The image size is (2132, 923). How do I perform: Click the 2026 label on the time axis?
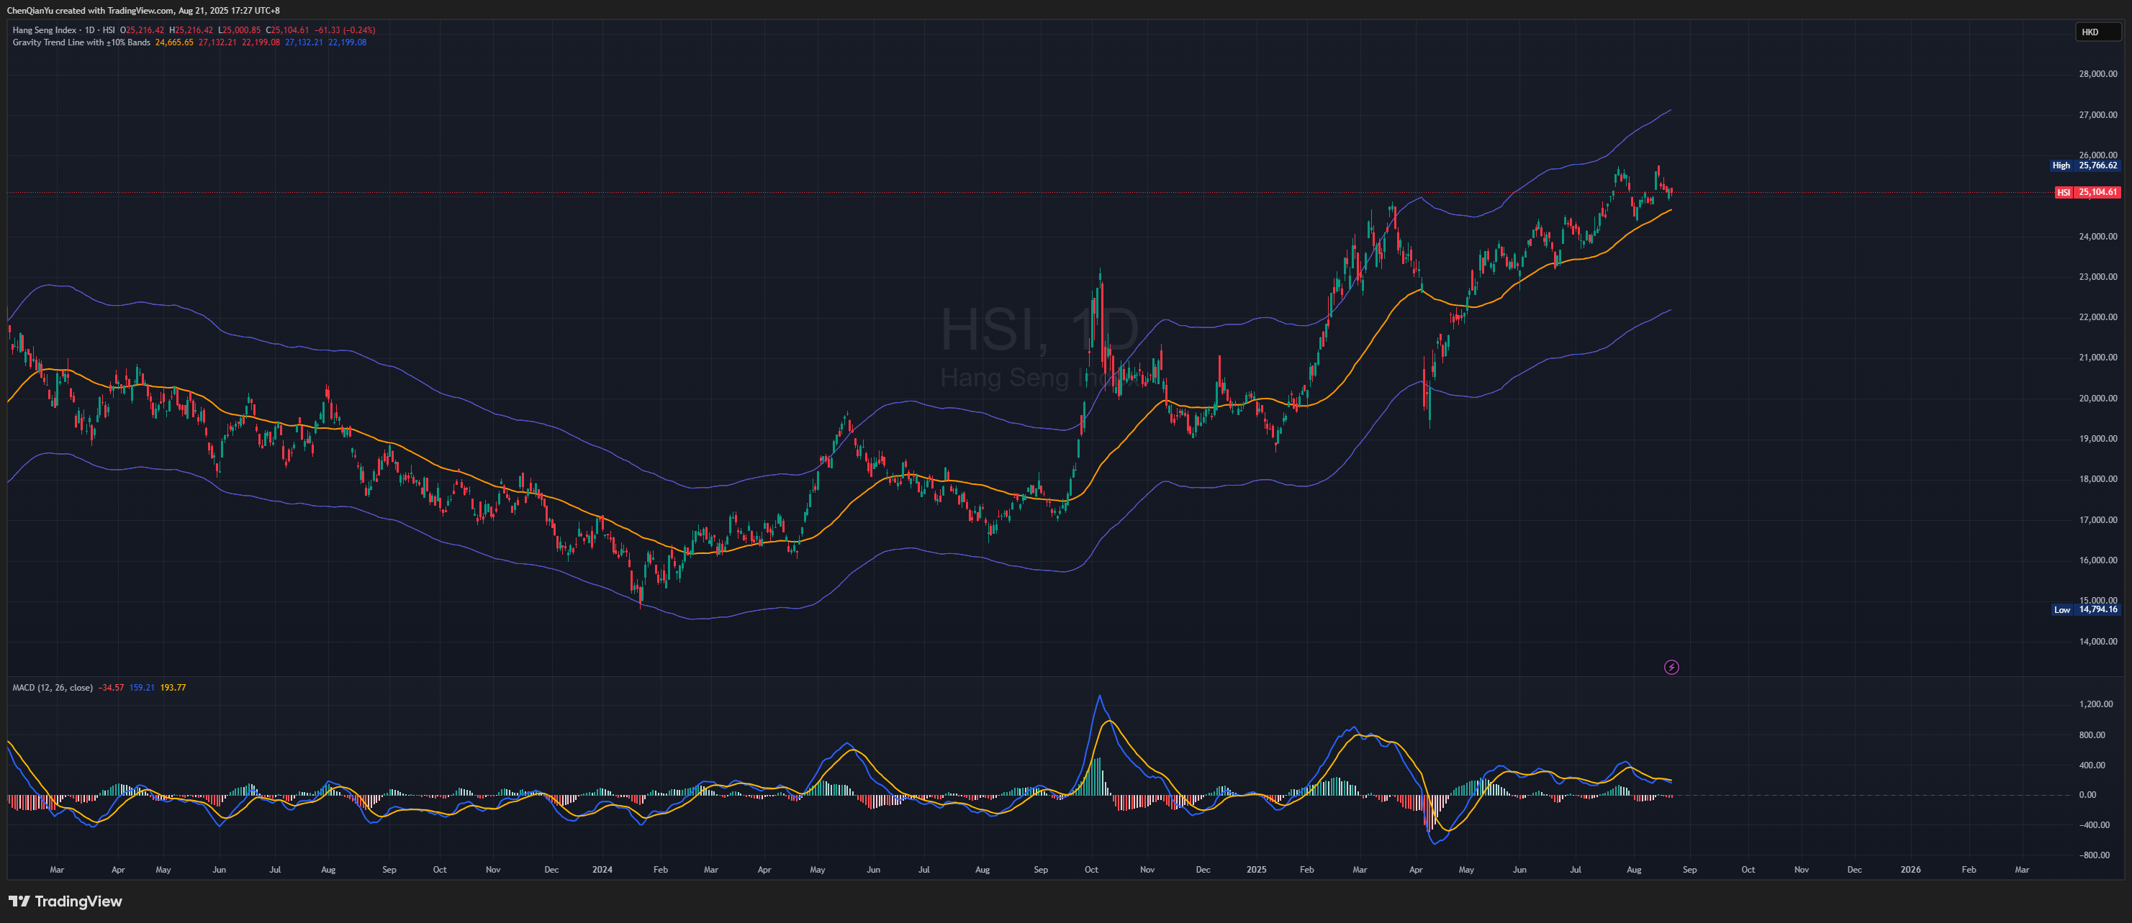click(x=1910, y=869)
